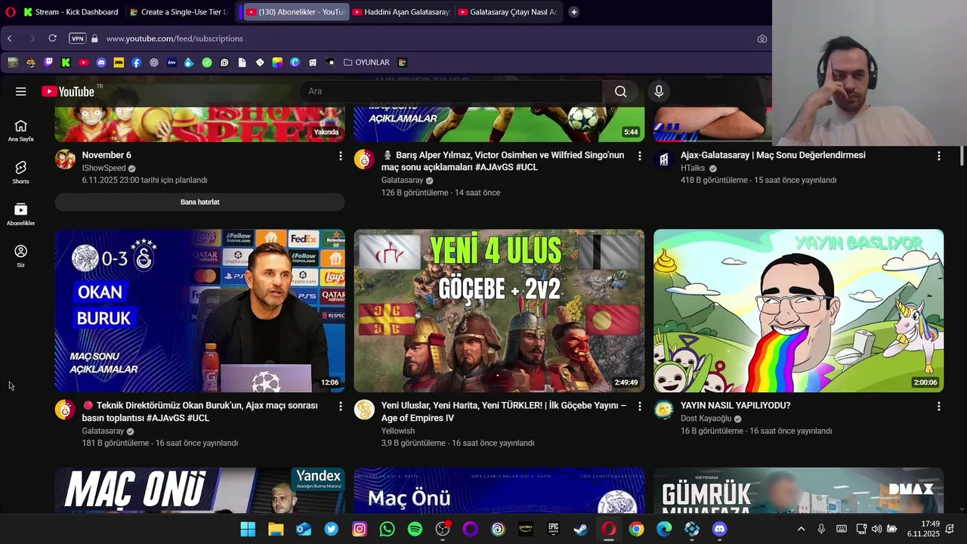Go back in the browser
Image resolution: width=967 pixels, height=544 pixels.
click(x=10, y=39)
